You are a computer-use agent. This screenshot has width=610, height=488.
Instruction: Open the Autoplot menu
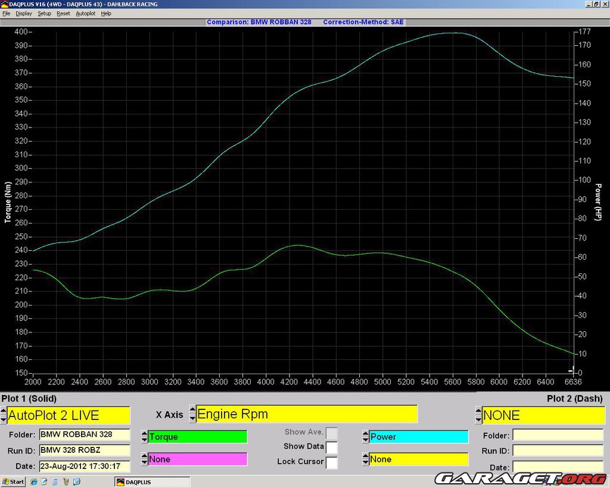[86, 13]
